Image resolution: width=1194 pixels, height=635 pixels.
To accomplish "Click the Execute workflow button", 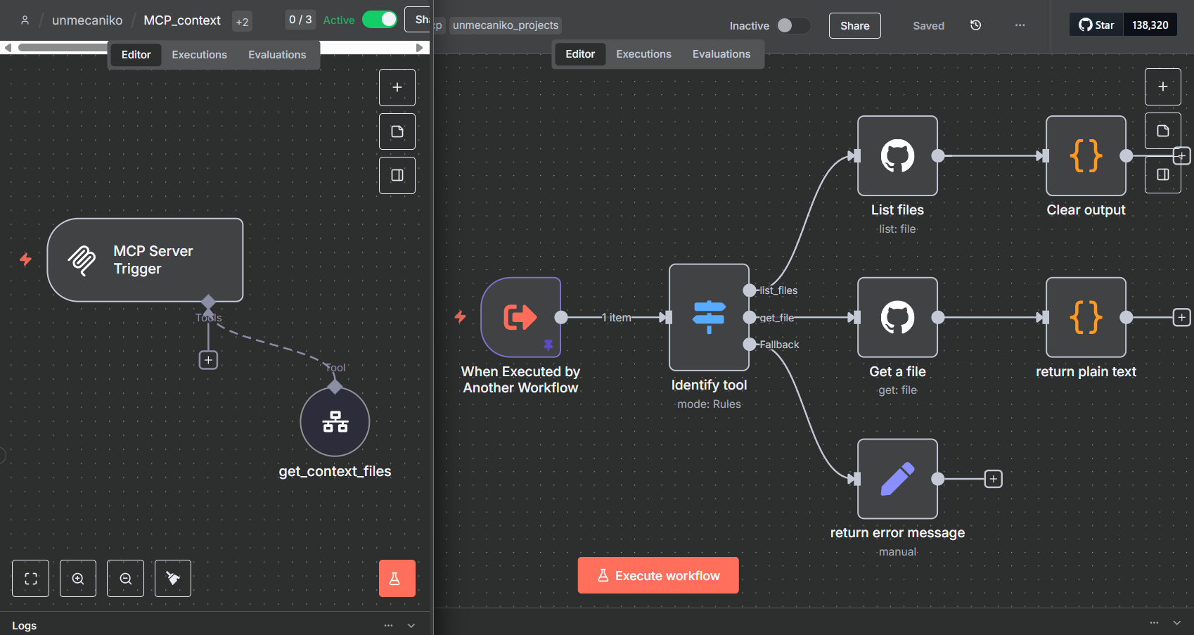I will pyautogui.click(x=658, y=575).
